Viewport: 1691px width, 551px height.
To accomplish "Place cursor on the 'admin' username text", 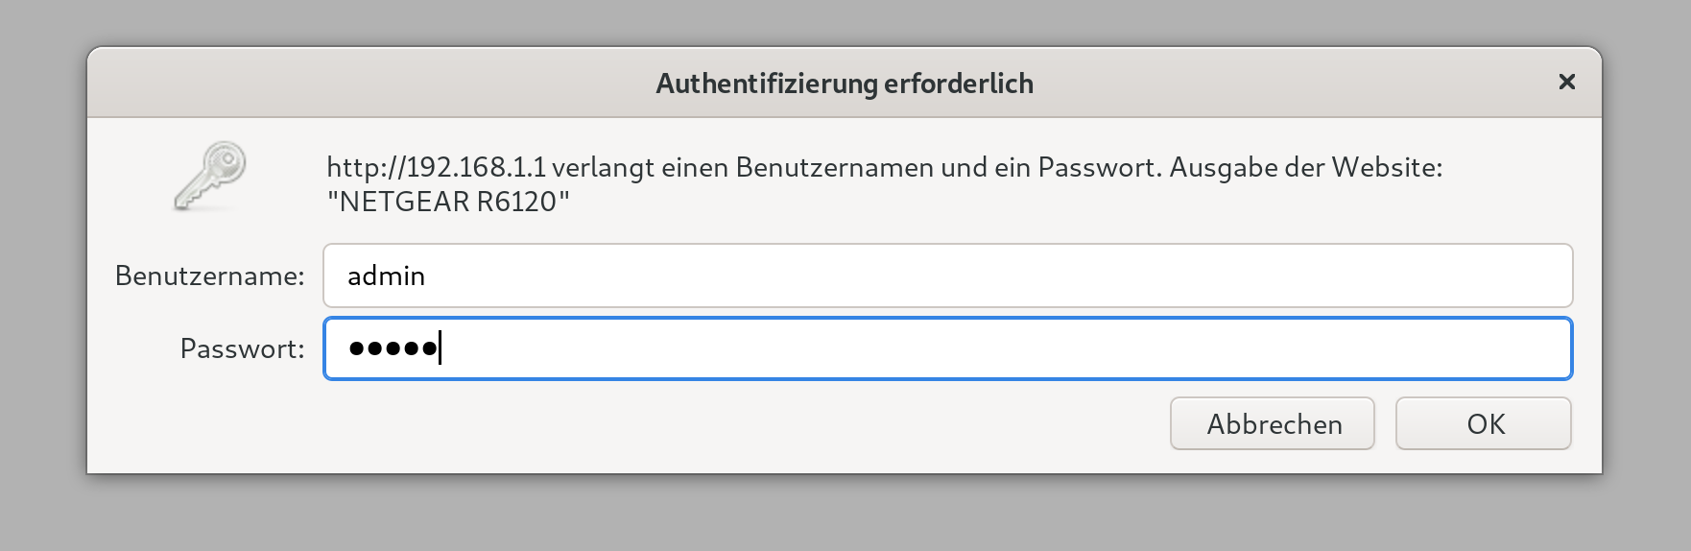I will [386, 275].
